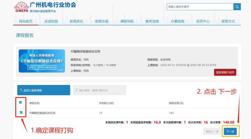
Task: Open the 走进校园 menu item
Action: point(51,21)
